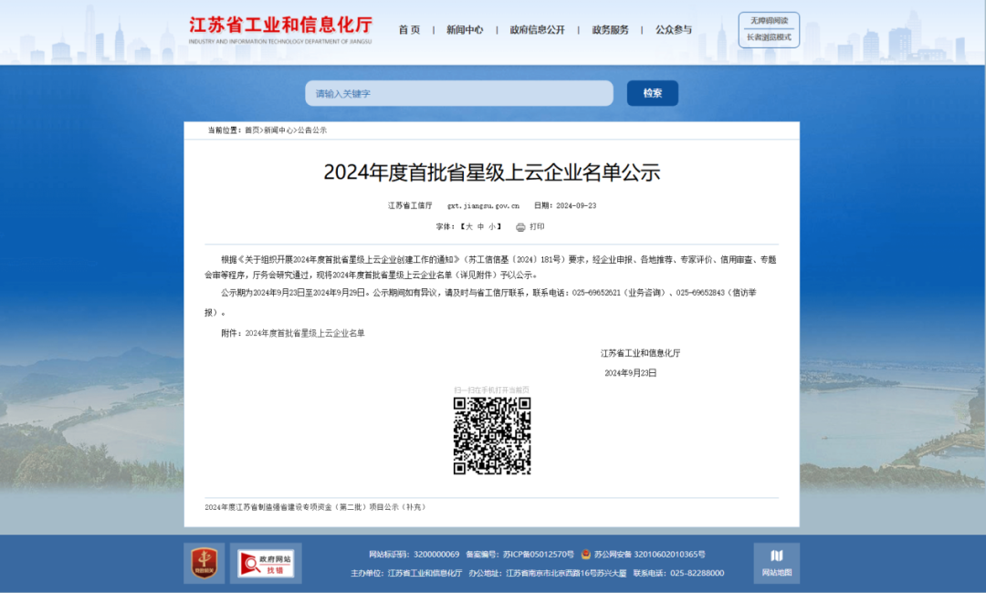Click the police badge icon by 苏公网安备
The height and width of the screenshot is (593, 986).
click(586, 554)
